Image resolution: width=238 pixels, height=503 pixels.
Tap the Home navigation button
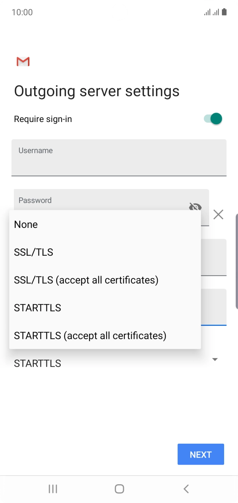pyautogui.click(x=119, y=489)
